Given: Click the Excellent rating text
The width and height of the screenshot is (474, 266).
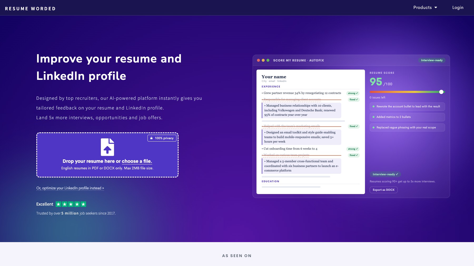Looking at the screenshot, I should pos(45,204).
